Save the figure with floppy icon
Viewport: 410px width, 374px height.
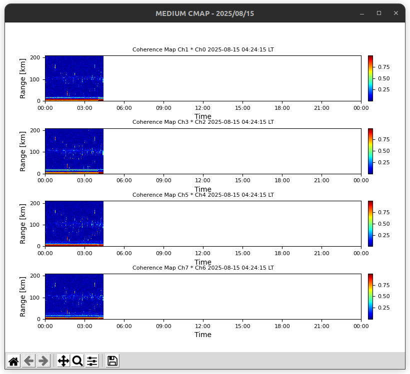click(112, 361)
